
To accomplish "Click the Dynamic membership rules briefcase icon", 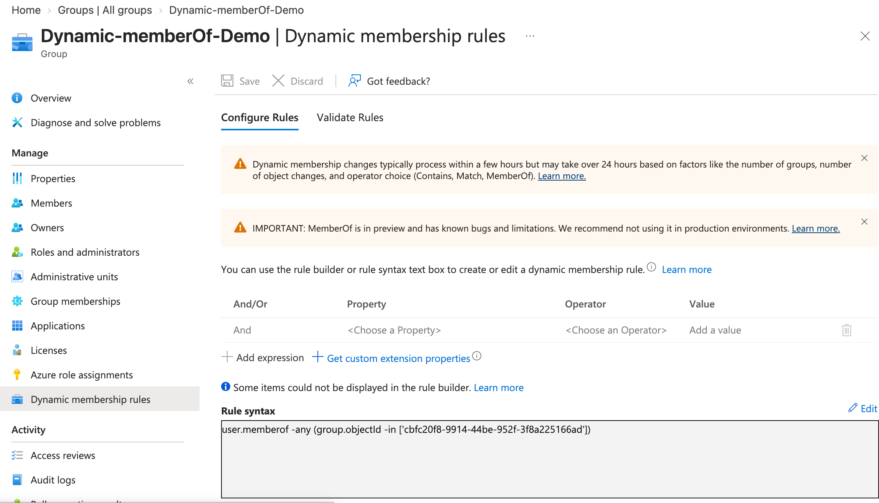I will (x=17, y=399).
